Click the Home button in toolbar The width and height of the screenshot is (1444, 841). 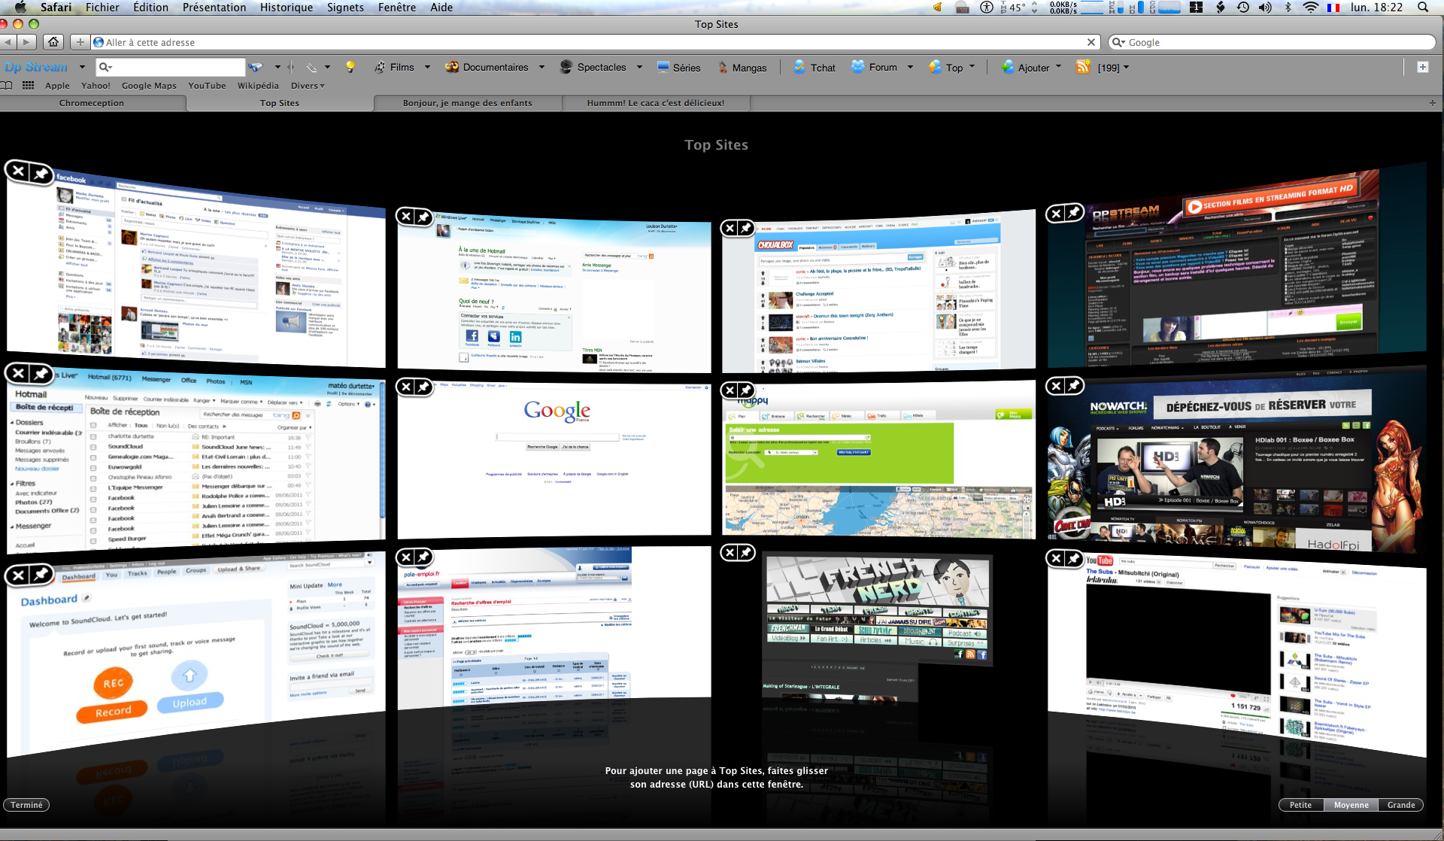pyautogui.click(x=53, y=42)
